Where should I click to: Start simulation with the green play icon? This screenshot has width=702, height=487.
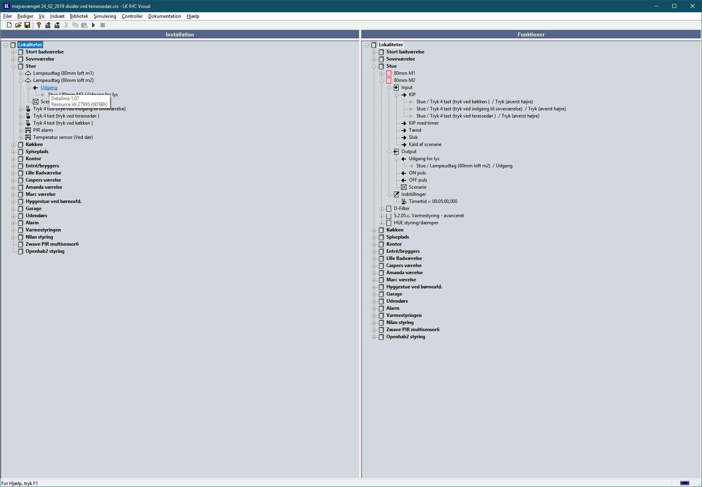tap(93, 25)
